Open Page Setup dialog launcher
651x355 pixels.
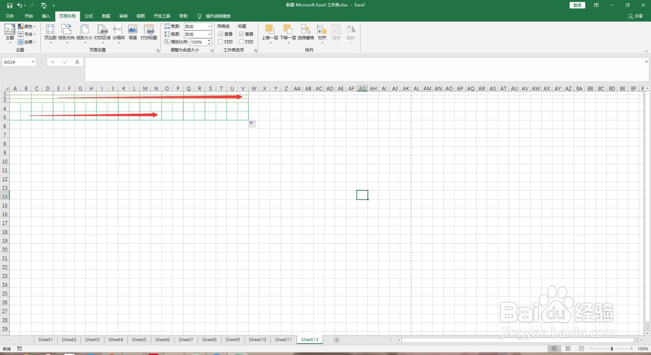[158, 51]
